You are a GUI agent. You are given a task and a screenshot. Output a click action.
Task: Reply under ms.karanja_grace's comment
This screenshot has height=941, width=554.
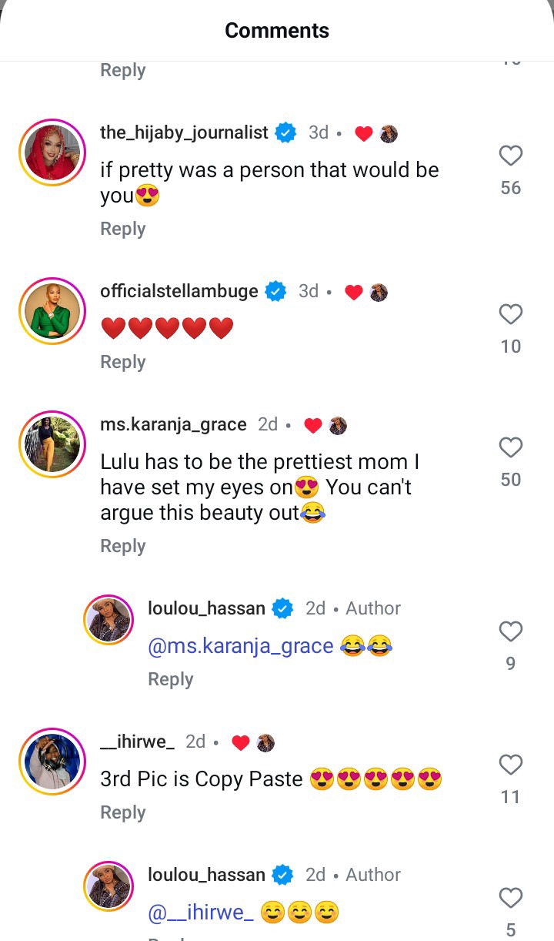(122, 546)
